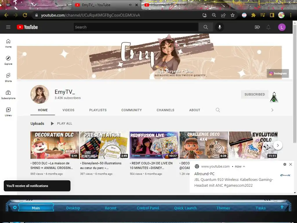
Task: Click the EmyTV_ channel avatar
Action: click(40, 94)
